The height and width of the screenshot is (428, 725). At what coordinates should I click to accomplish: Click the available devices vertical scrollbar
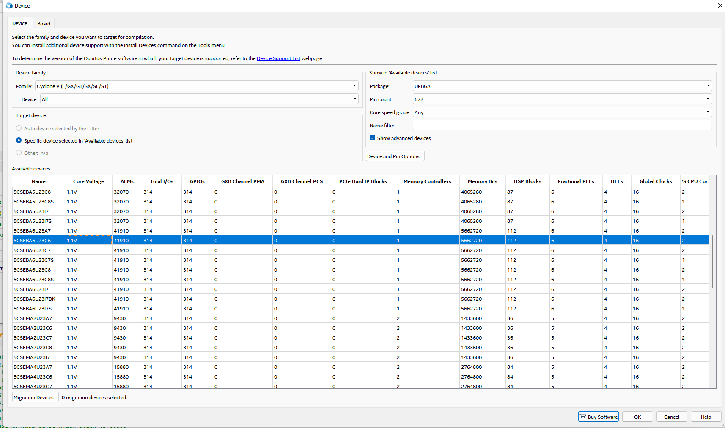[x=713, y=261]
